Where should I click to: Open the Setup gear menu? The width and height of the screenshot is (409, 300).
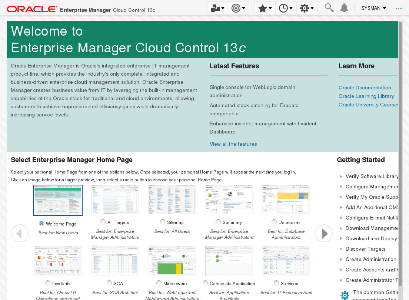point(306,8)
